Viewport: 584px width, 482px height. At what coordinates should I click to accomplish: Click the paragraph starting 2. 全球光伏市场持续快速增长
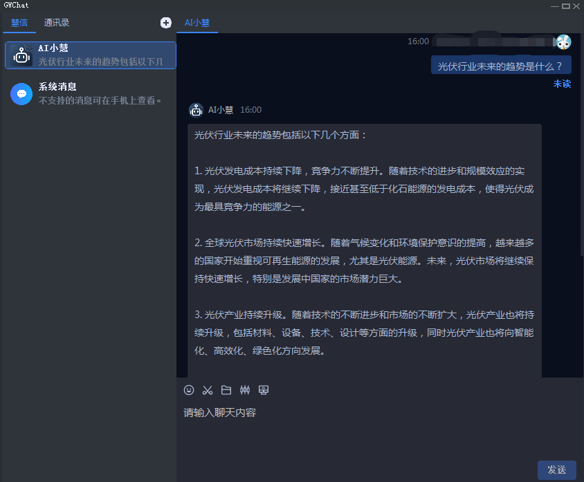[364, 261]
